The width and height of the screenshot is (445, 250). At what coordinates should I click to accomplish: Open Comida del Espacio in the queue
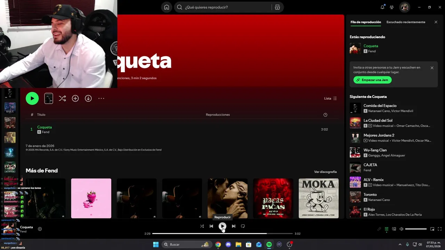[394, 108]
